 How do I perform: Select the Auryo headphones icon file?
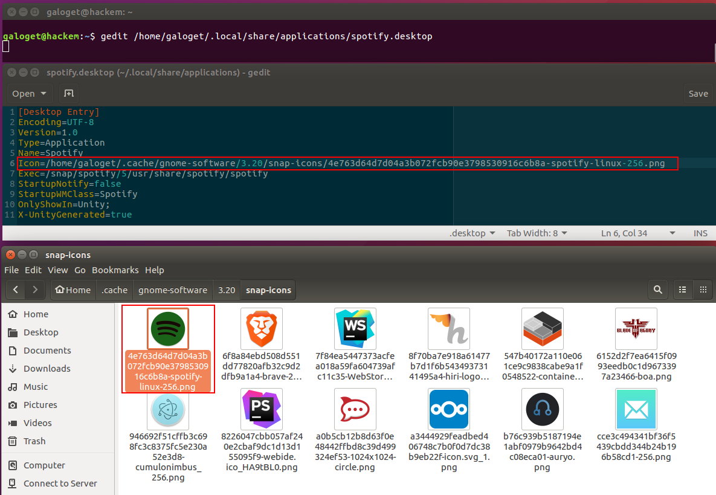pyautogui.click(x=542, y=409)
